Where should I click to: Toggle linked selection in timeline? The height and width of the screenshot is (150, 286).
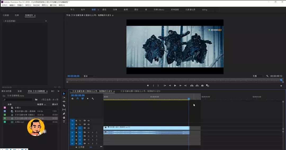click(83, 99)
